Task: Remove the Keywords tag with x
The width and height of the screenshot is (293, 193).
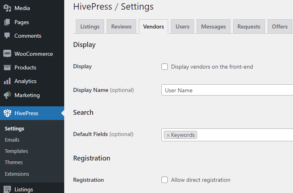Action: pyautogui.click(x=168, y=135)
